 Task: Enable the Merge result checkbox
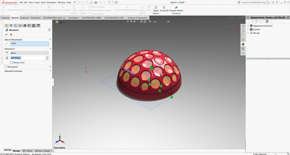(11, 63)
